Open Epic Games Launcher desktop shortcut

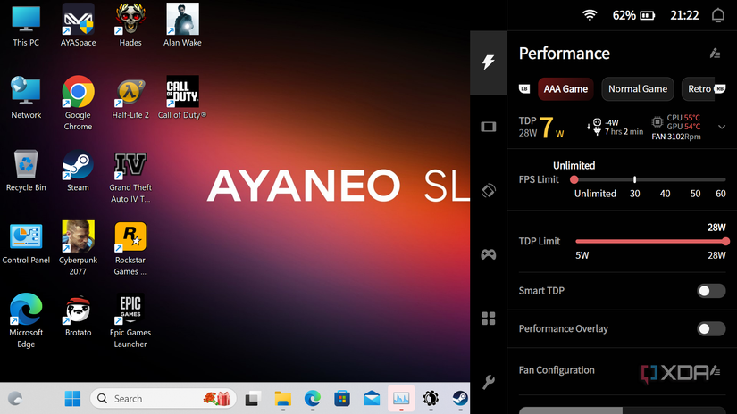pos(130,321)
